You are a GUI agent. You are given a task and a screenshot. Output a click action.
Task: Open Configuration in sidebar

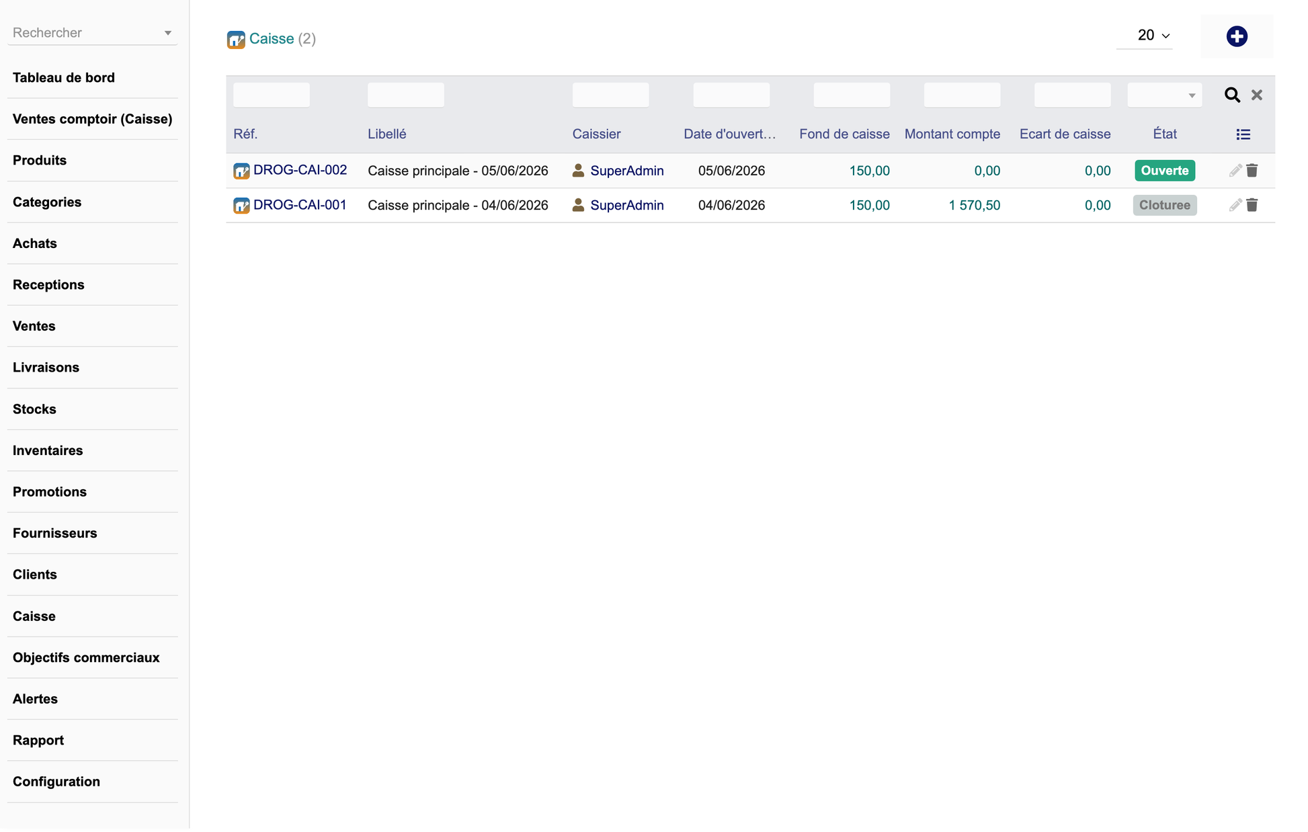coord(56,782)
